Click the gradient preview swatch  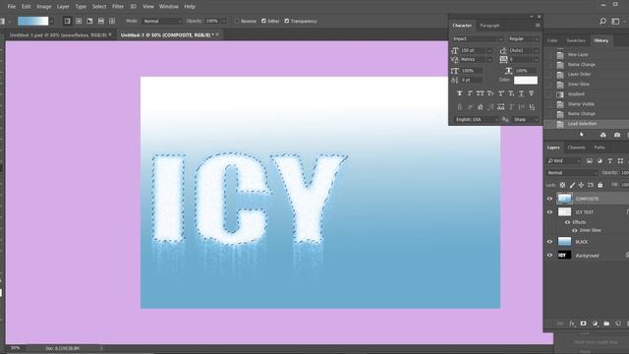32,21
